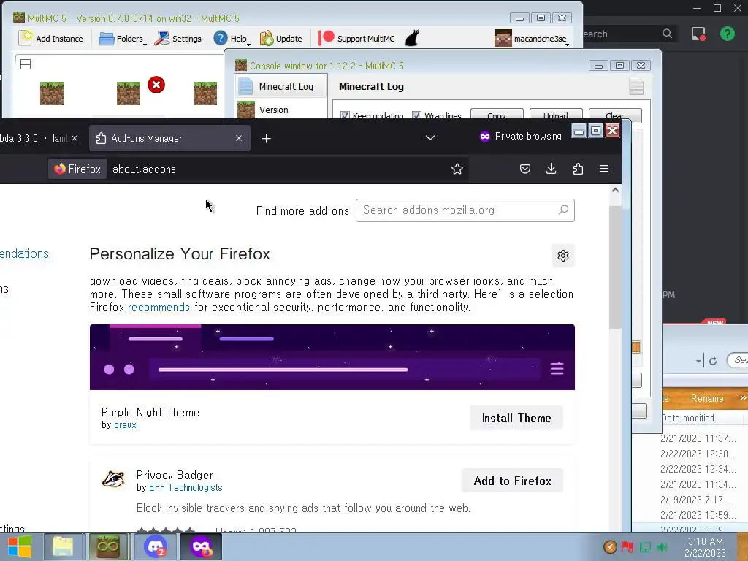Click refresh icon in the Explorer window

pos(713,361)
